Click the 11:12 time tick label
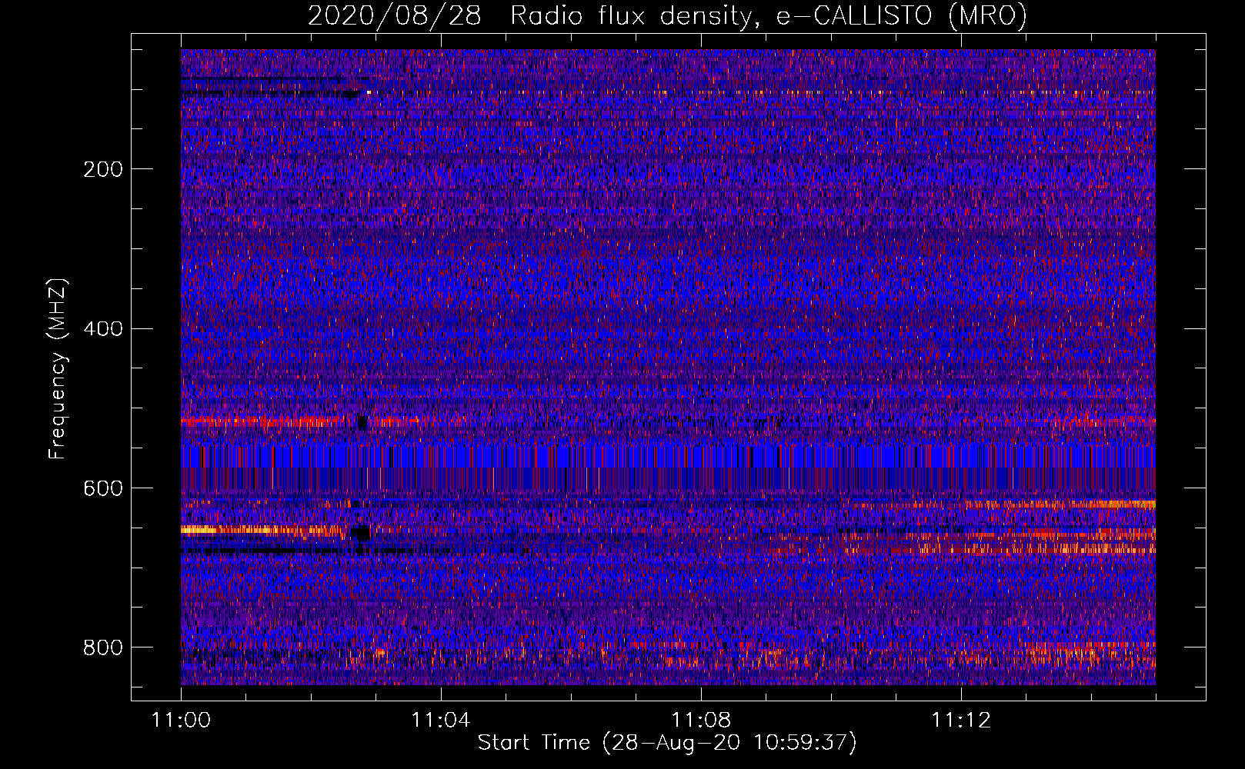Screen dimensions: 1245x769 960,721
